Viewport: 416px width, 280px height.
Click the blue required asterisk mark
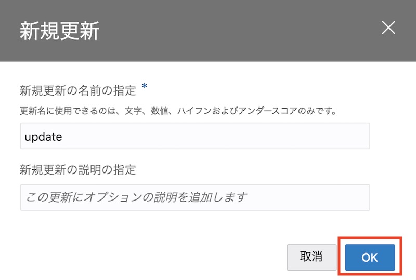coord(145,86)
